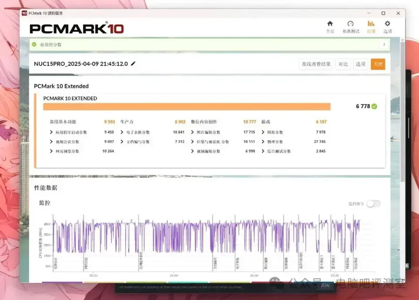Screen dimensions: 419x300
Task: Click the 照片编辑 marker in the chart
Action: click(x=266, y=263)
